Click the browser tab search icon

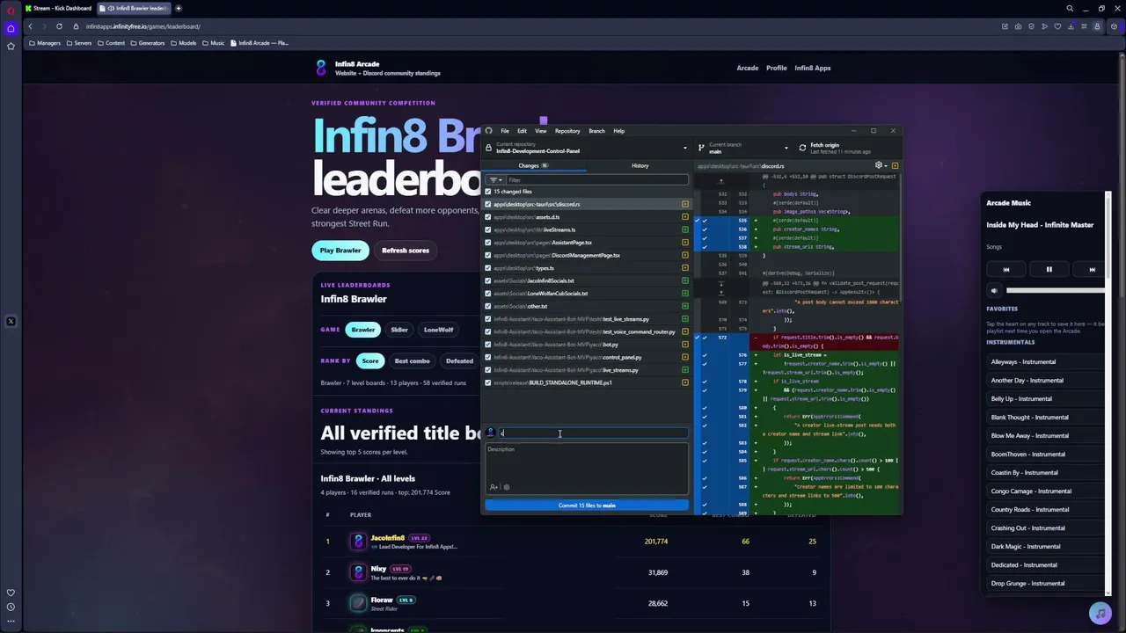(1070, 8)
